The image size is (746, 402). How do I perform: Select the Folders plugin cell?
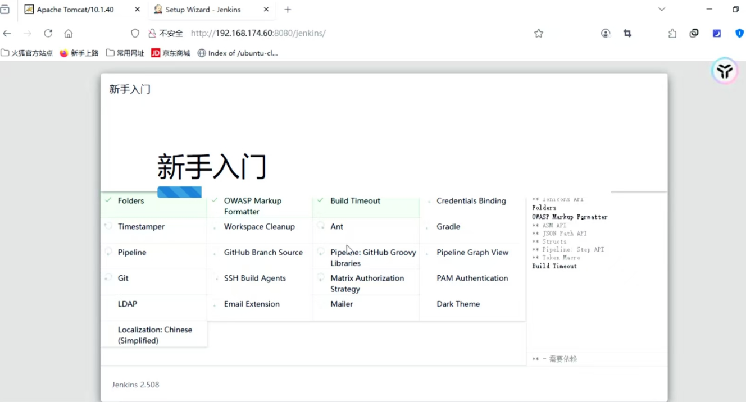click(x=154, y=204)
